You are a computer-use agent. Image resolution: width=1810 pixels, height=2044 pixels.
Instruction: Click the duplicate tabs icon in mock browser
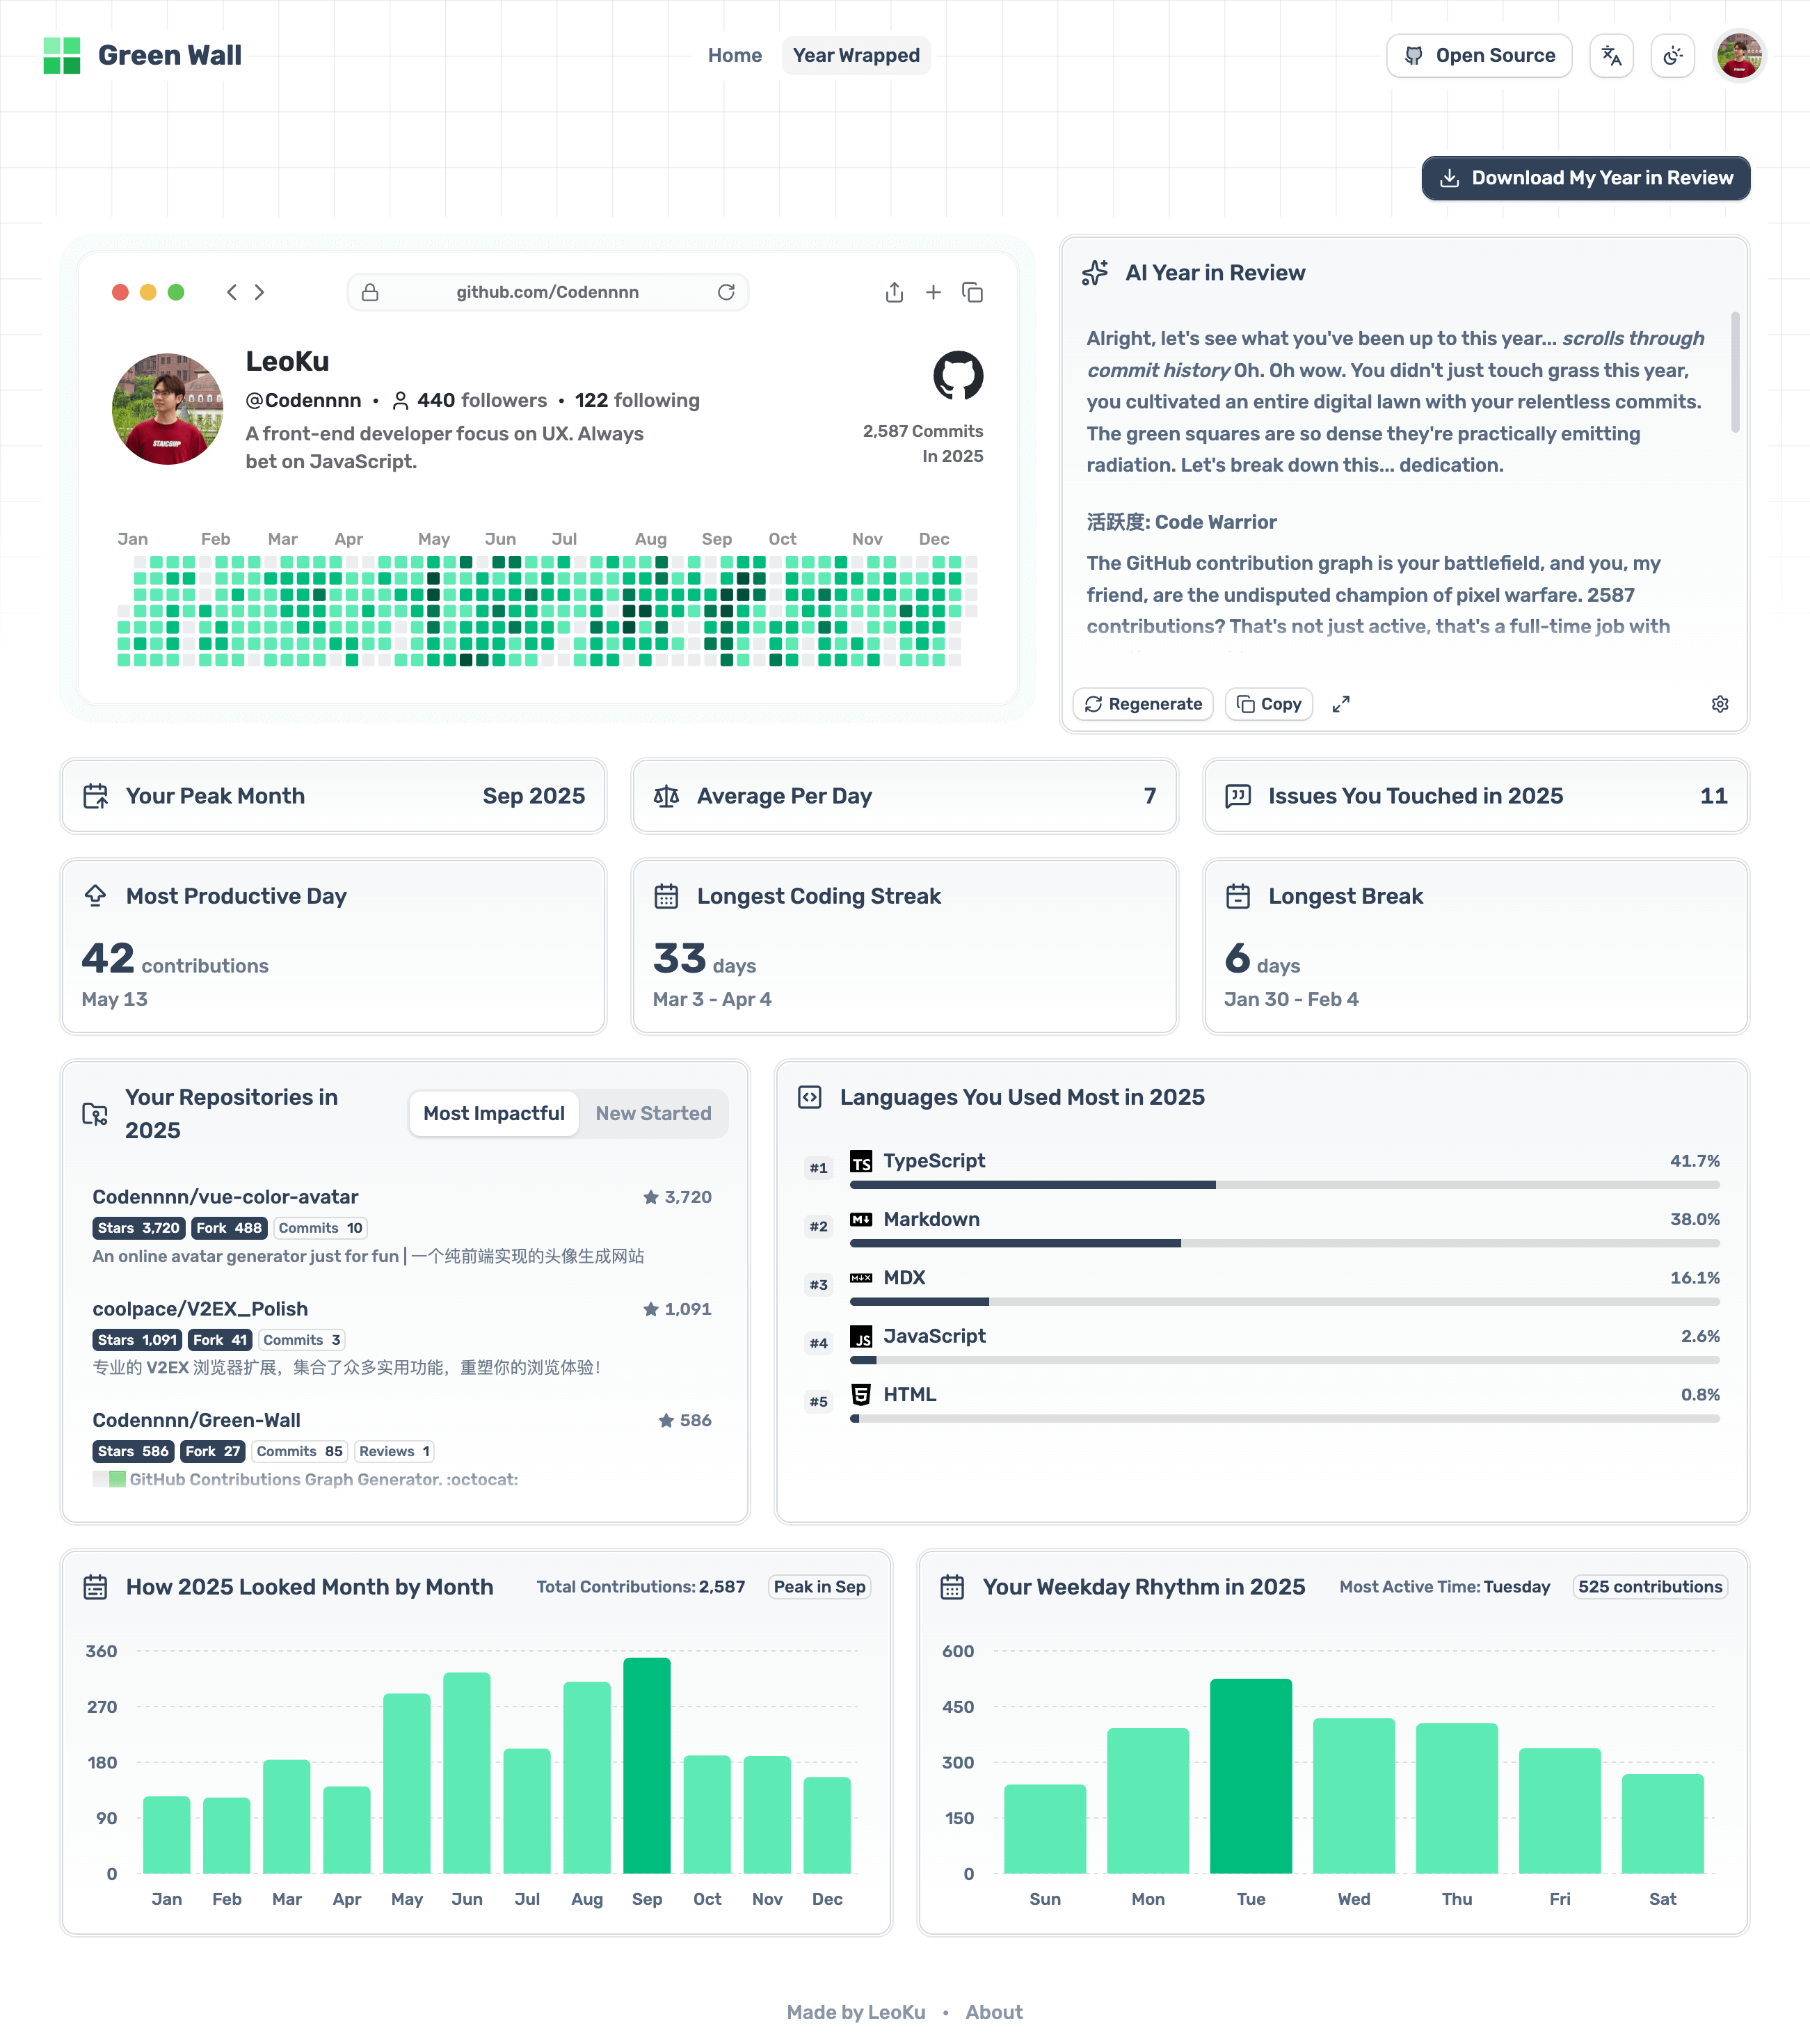pyautogui.click(x=972, y=292)
